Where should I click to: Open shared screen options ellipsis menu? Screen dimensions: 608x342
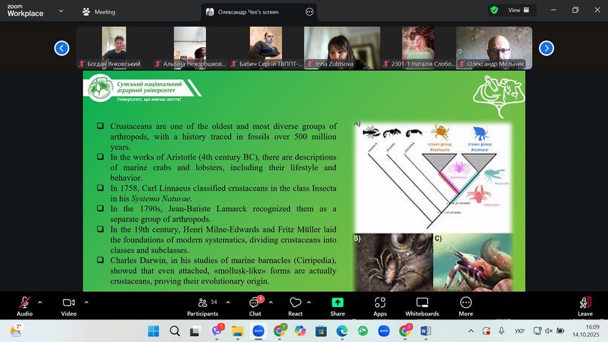(309, 12)
